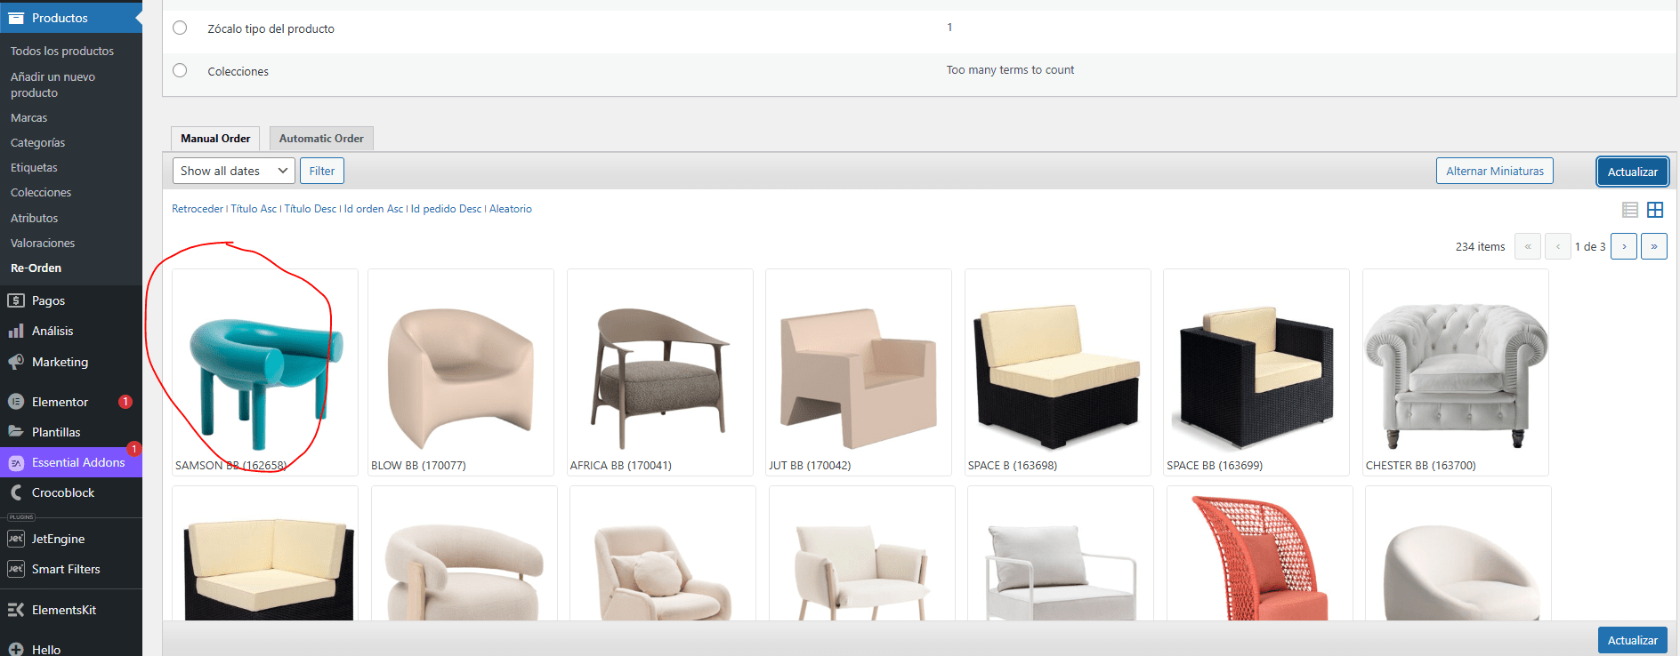Open the Show all dates dropdown

click(233, 171)
